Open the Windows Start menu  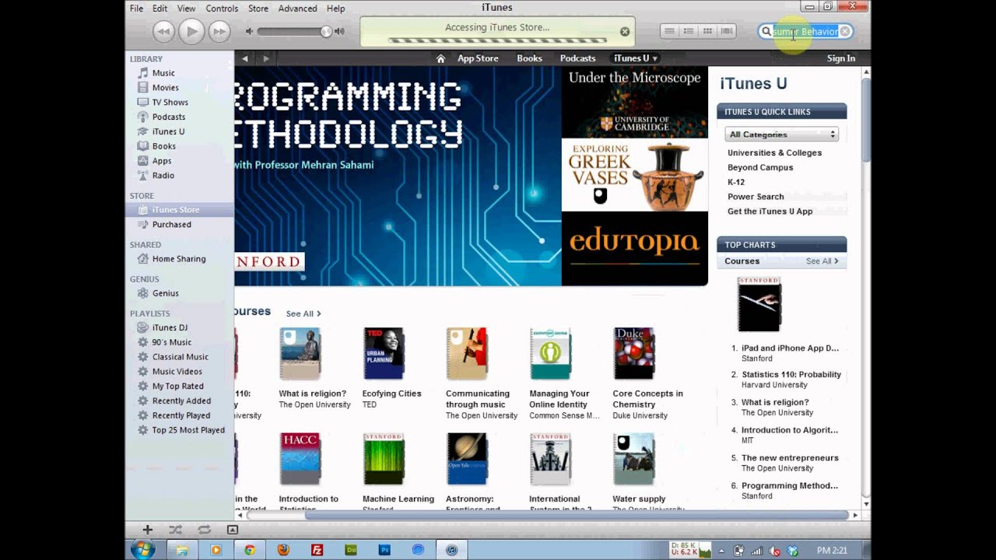coord(142,550)
